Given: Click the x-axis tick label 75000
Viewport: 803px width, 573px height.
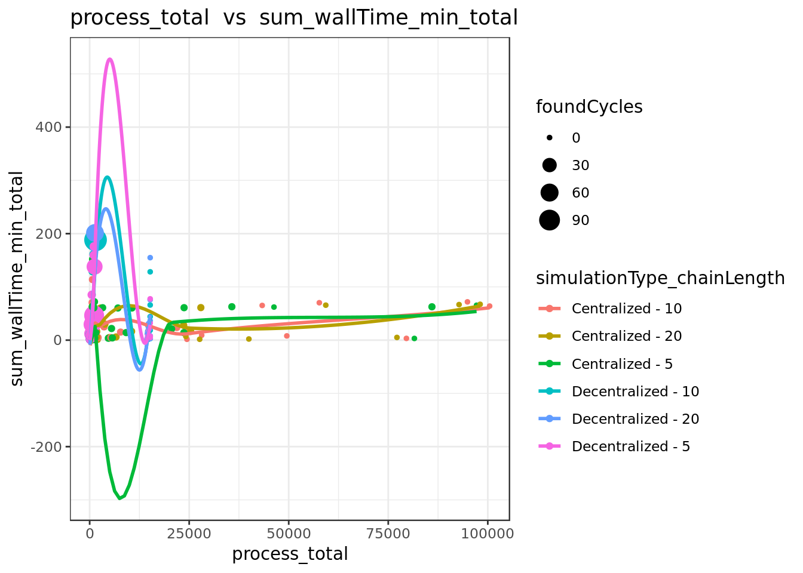Looking at the screenshot, I should click(388, 533).
